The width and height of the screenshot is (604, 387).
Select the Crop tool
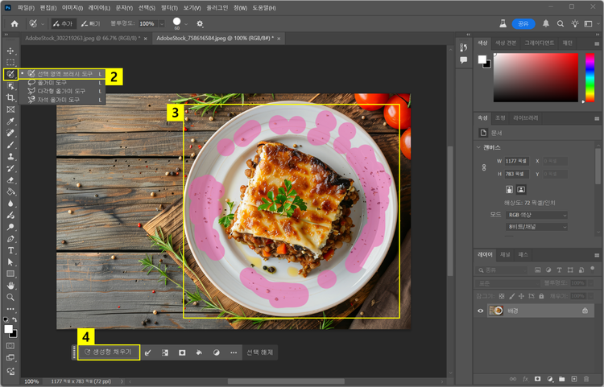10,97
